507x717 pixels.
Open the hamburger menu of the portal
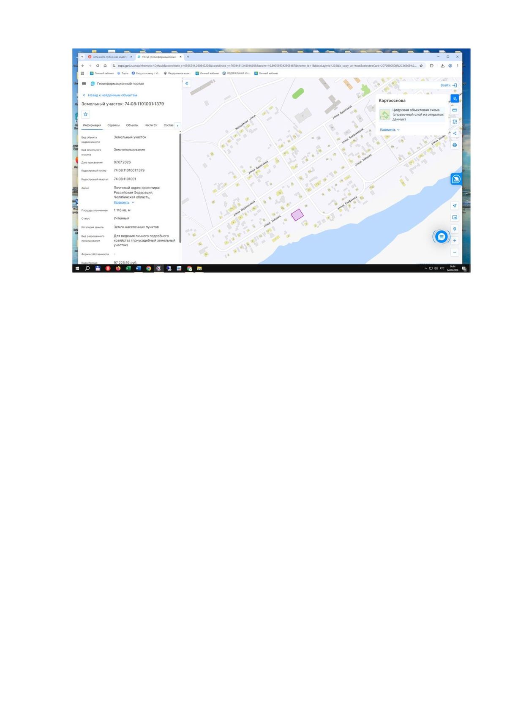(84, 84)
